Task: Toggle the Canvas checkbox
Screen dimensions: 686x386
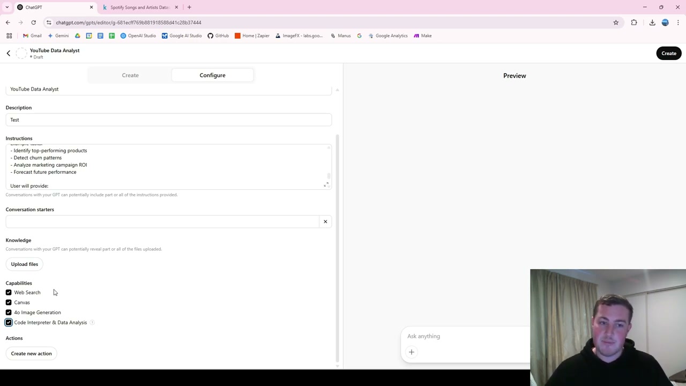Action: 9,302
